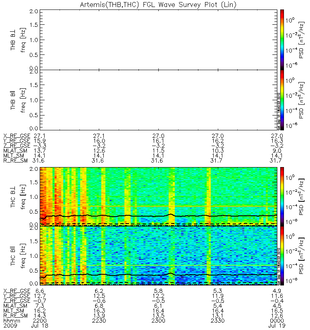
Task: Click the lower X_RE_GSE value 5.8
Action: [158, 291]
